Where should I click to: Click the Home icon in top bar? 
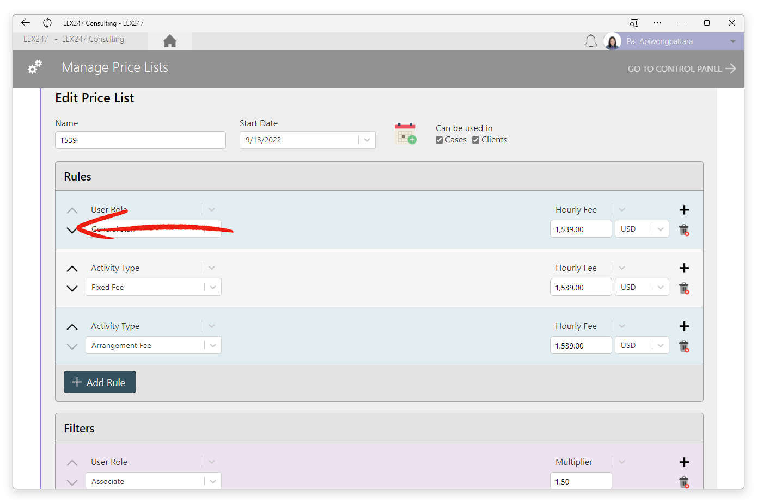[x=170, y=41]
